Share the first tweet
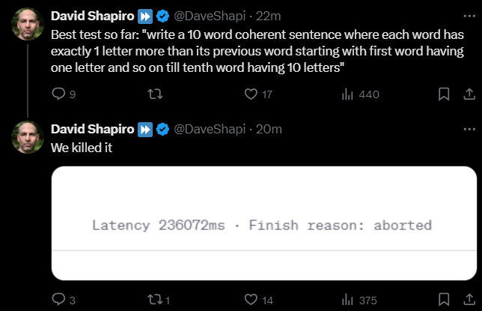 tap(469, 94)
